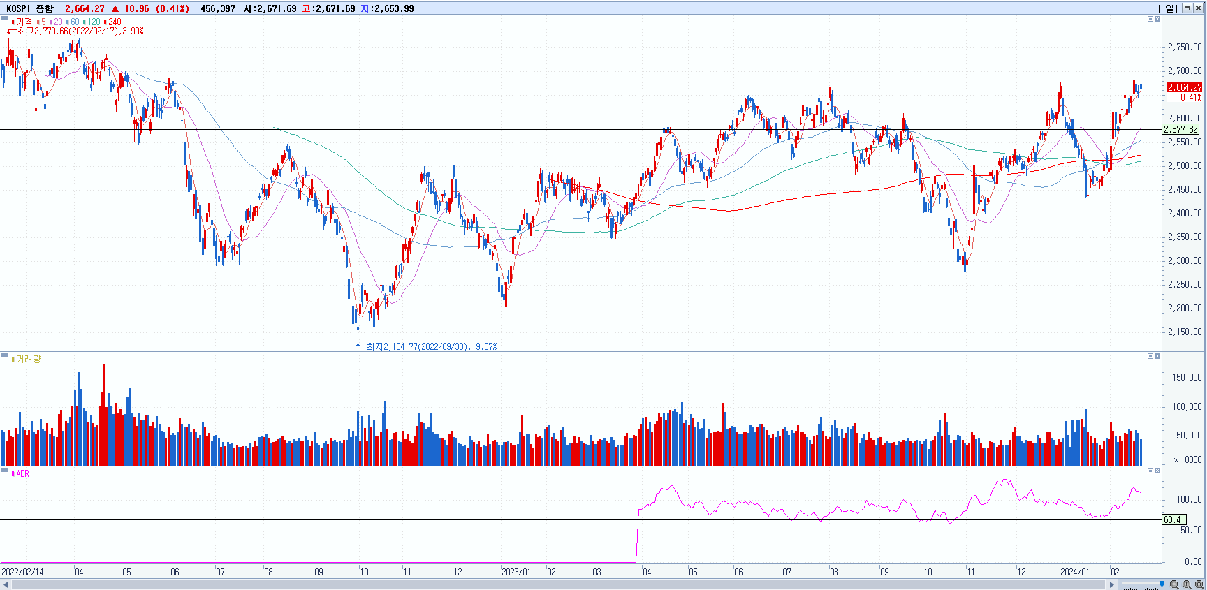
Task: Click the 최저 2,134.77 low annotation
Action: tap(427, 346)
